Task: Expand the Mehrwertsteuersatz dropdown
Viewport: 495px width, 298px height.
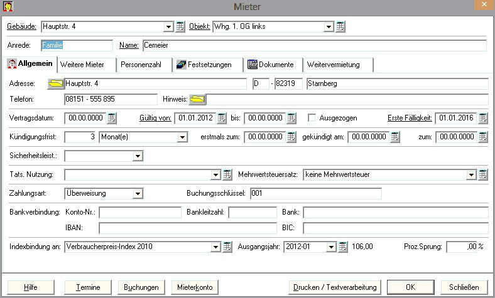Action: point(471,175)
